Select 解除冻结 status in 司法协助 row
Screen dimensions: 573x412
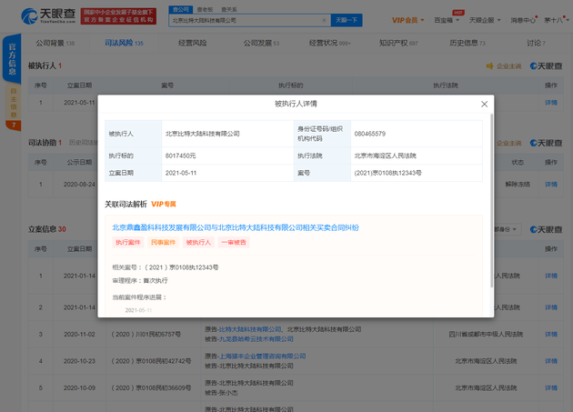tap(518, 185)
